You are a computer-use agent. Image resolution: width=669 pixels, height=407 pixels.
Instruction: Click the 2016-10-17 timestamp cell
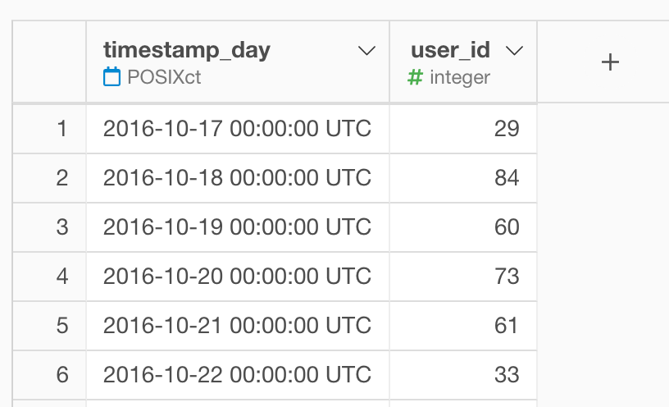[x=237, y=129]
